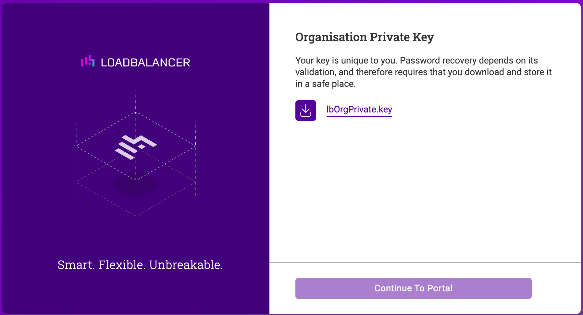The height and width of the screenshot is (315, 583).
Task: Click the key description paragraph text
Action: pos(423,72)
